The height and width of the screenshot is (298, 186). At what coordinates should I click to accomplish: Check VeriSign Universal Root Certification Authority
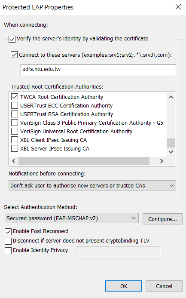tap(15, 131)
